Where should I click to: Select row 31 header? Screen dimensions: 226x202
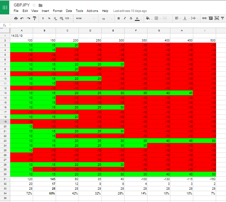coord(5,179)
